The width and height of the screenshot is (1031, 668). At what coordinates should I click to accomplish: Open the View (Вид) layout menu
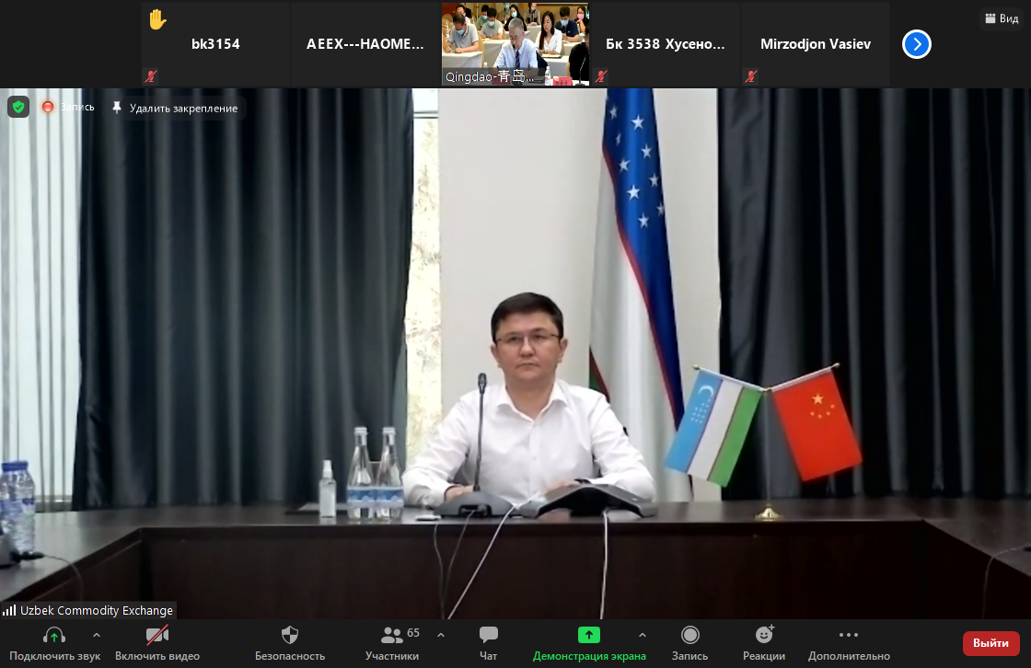1002,18
